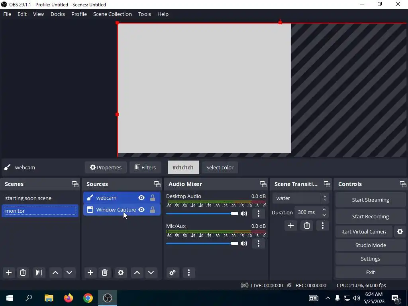Toggle visibility of webcam source
This screenshot has width=408, height=306.
tap(141, 198)
